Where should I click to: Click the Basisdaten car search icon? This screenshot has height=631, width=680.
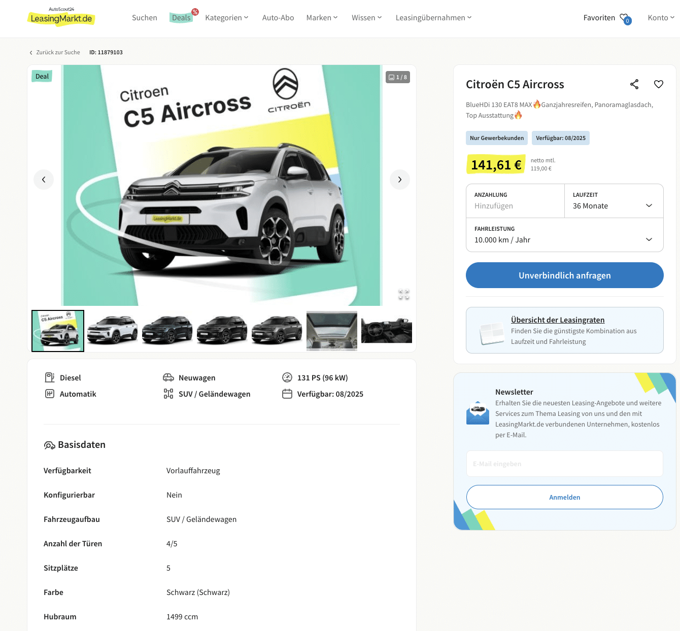tap(49, 445)
